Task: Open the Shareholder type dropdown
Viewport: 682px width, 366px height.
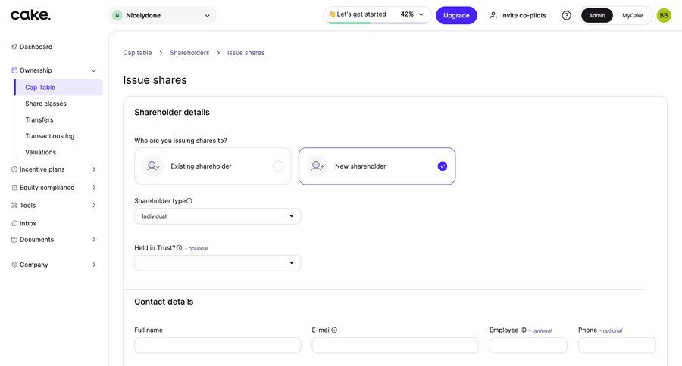Action: coord(217,216)
